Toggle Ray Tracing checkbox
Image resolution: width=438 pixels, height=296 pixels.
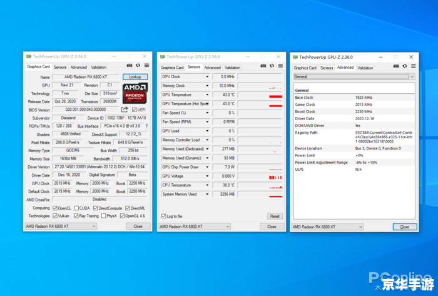click(x=76, y=216)
